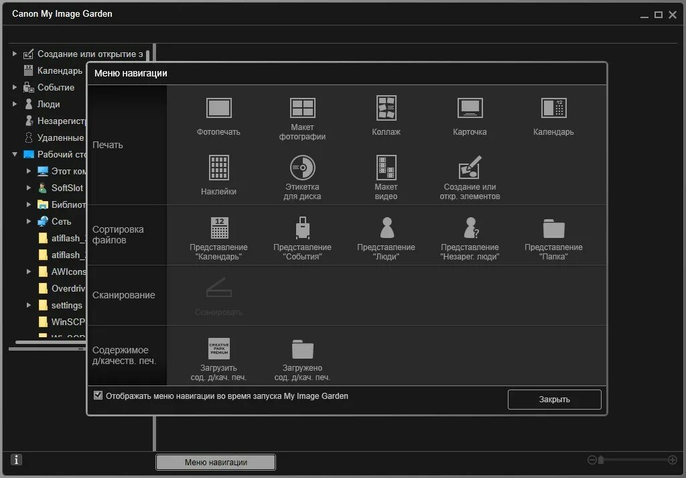Screen dimensions: 686x478
Task: Maximize the Canon My Image Garden window
Action: tap(658, 15)
